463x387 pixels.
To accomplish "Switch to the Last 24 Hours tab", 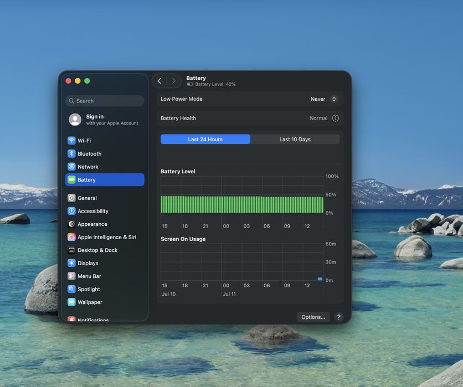I will click(205, 140).
